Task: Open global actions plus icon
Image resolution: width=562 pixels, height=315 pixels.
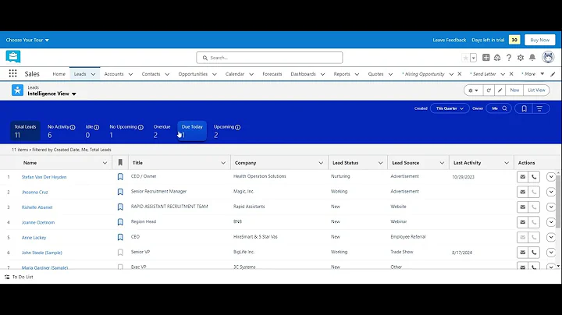Action: [x=486, y=57]
